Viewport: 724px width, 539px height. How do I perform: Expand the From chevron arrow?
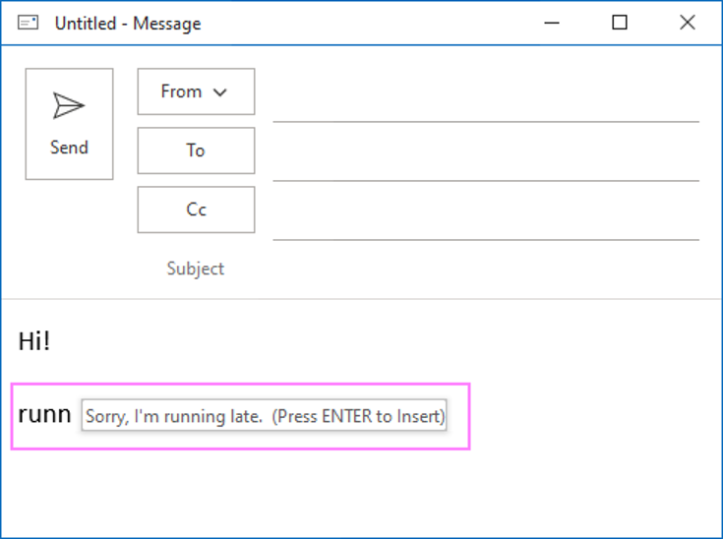point(219,92)
